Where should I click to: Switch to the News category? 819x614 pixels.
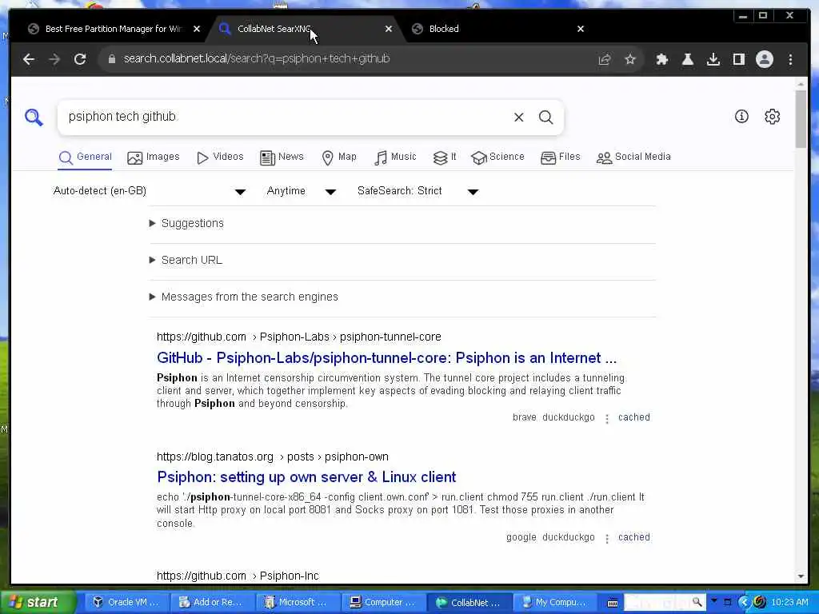click(282, 157)
